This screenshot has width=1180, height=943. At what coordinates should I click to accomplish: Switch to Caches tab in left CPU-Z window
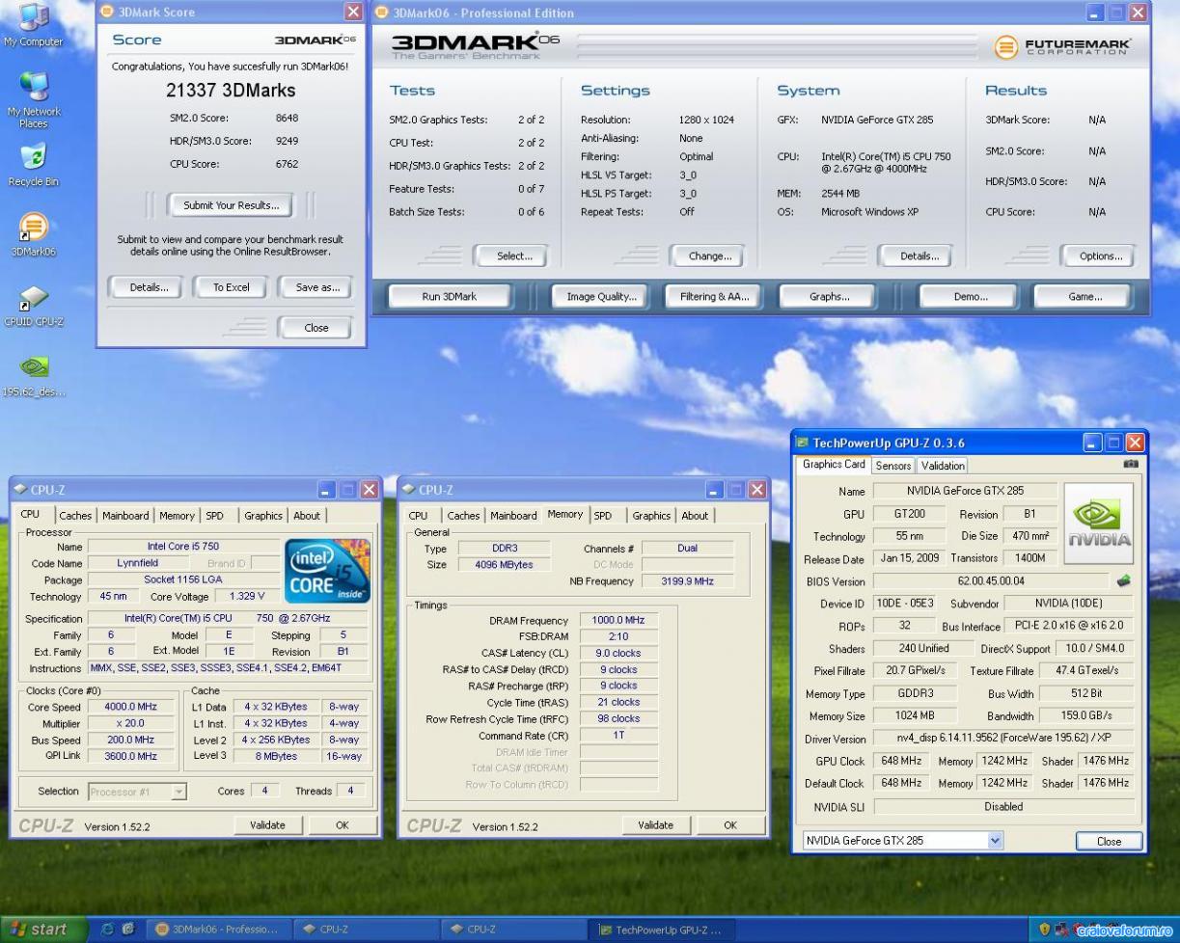click(75, 516)
